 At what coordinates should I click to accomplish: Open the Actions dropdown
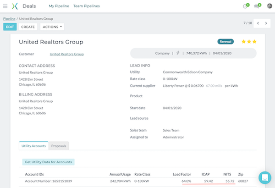pyautogui.click(x=52, y=27)
